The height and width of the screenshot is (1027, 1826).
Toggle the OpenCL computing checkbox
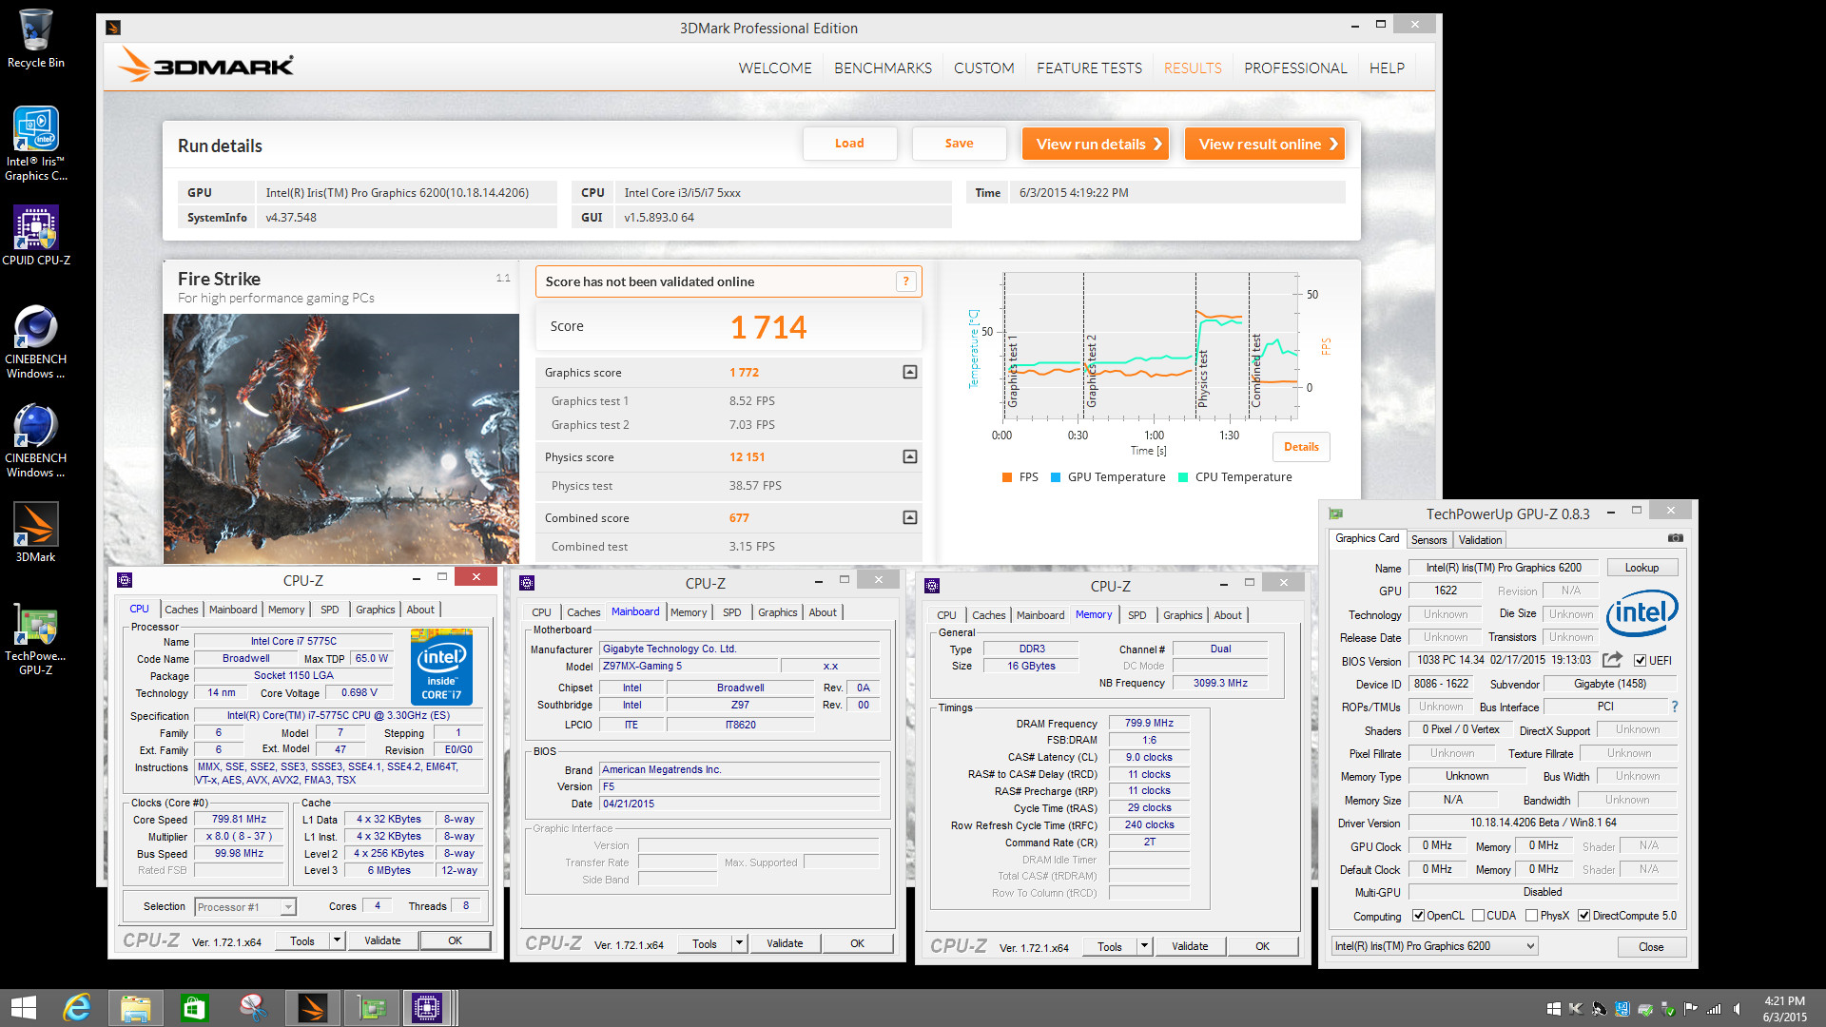click(1418, 916)
